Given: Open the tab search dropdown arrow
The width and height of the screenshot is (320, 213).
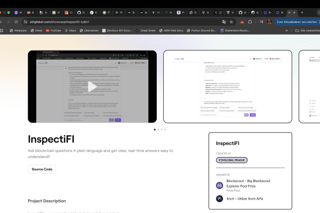Looking at the screenshot, I should click(x=319, y=12).
